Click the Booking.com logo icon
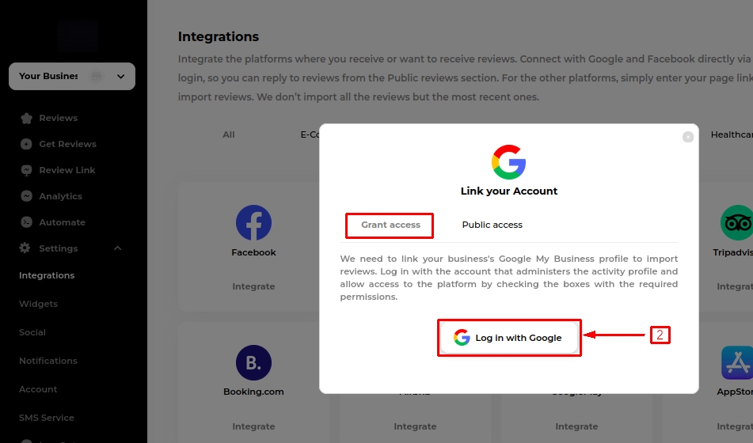Screen dimensions: 753x443 [253, 363]
